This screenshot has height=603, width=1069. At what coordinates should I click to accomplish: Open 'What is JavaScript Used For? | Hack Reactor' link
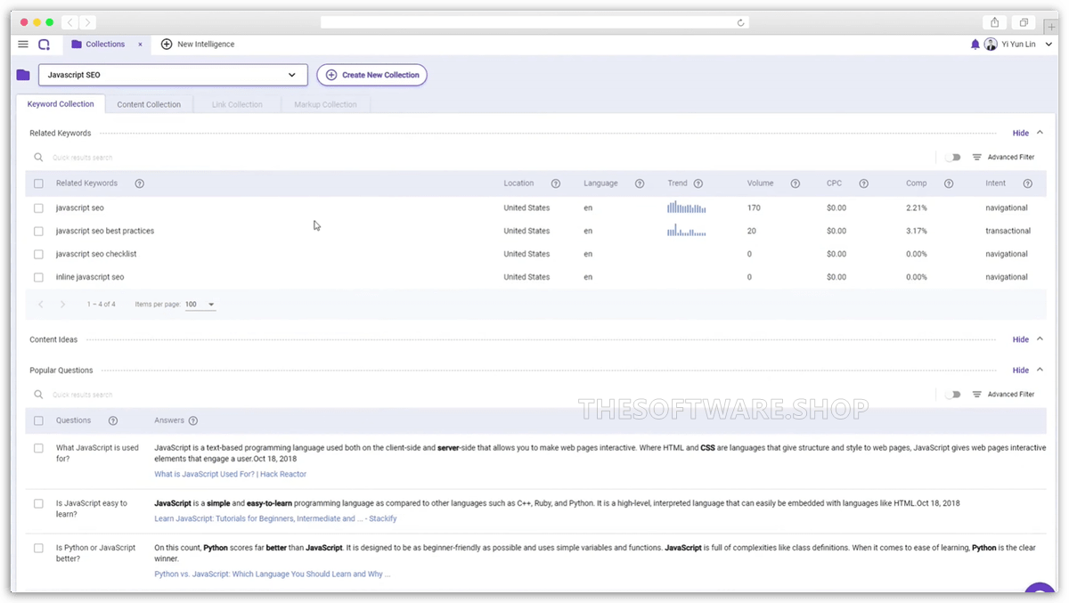[230, 474]
